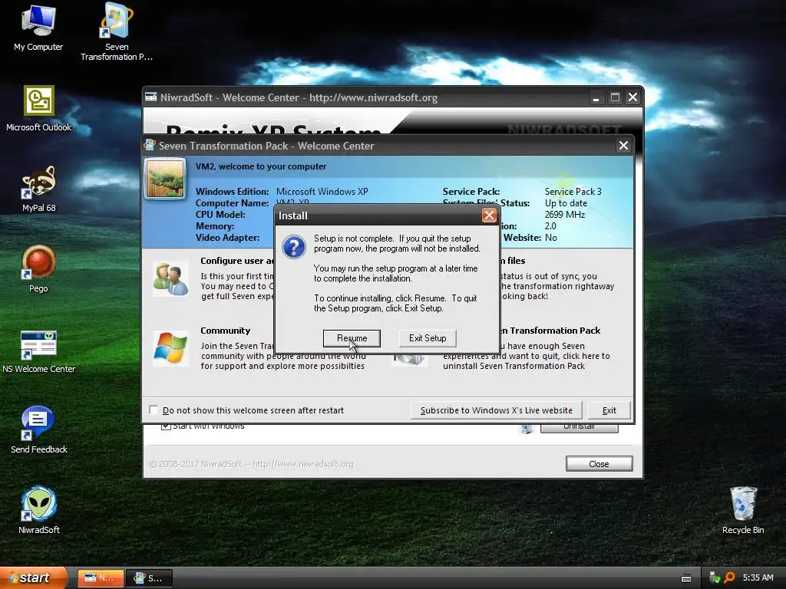Launch MyPal 68 browser icon
The height and width of the screenshot is (589, 786).
tap(38, 189)
